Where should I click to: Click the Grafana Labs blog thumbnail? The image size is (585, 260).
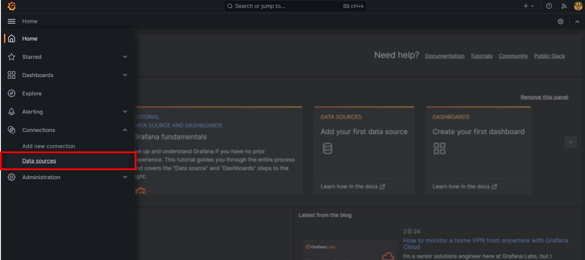349,250
